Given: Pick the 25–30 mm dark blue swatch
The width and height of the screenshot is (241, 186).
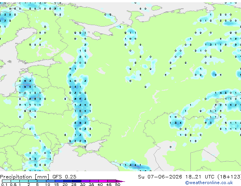Looking at the screenshot, I should [x=77, y=181].
